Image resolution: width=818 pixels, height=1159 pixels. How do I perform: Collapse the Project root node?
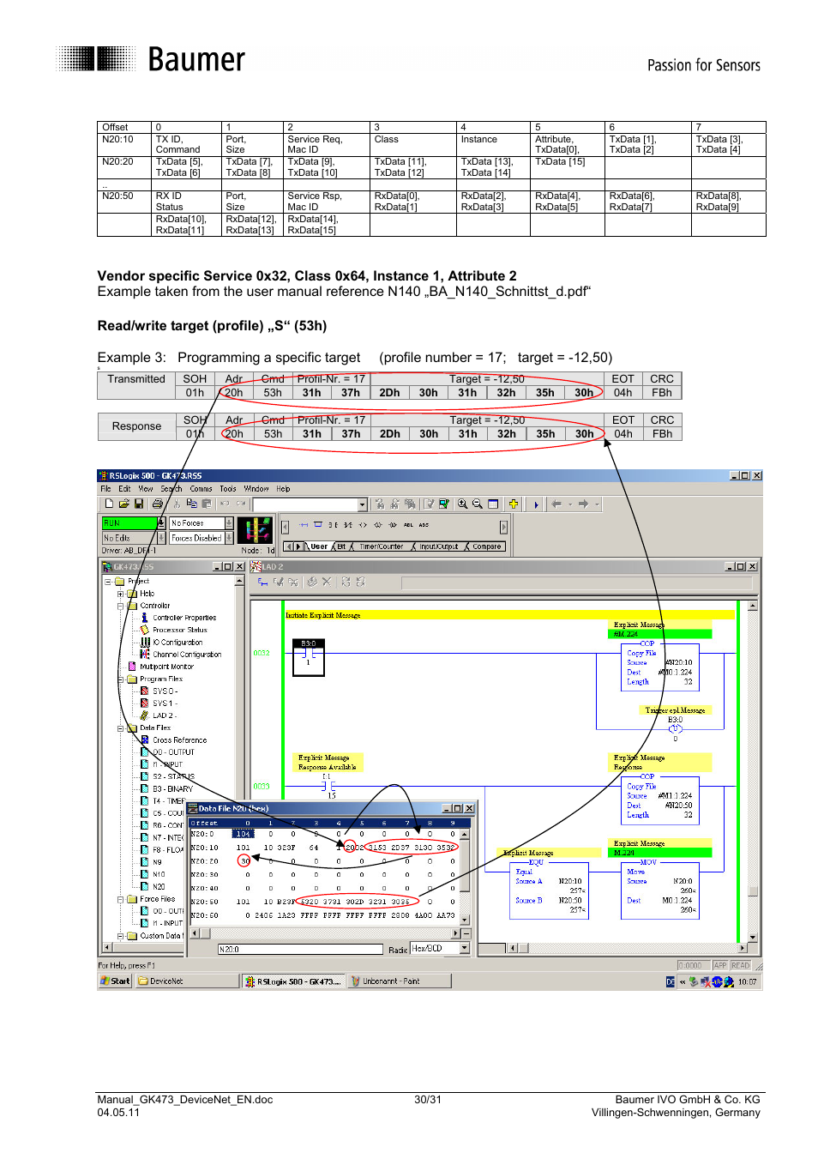point(108,582)
